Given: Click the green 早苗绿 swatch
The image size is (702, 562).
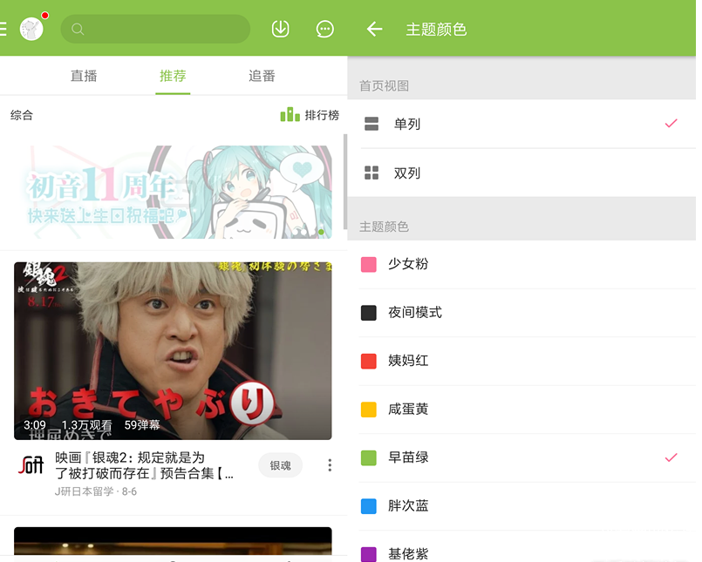Looking at the screenshot, I should click(x=369, y=457).
